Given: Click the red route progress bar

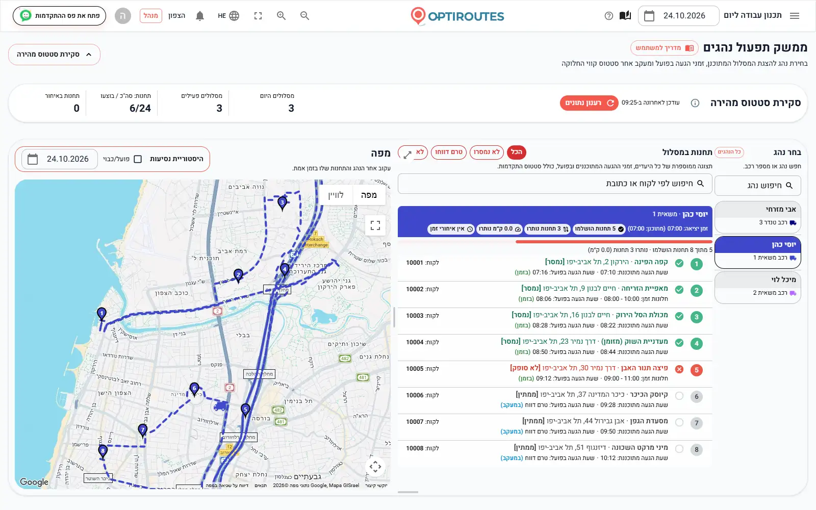Looking at the screenshot, I should click(614, 242).
